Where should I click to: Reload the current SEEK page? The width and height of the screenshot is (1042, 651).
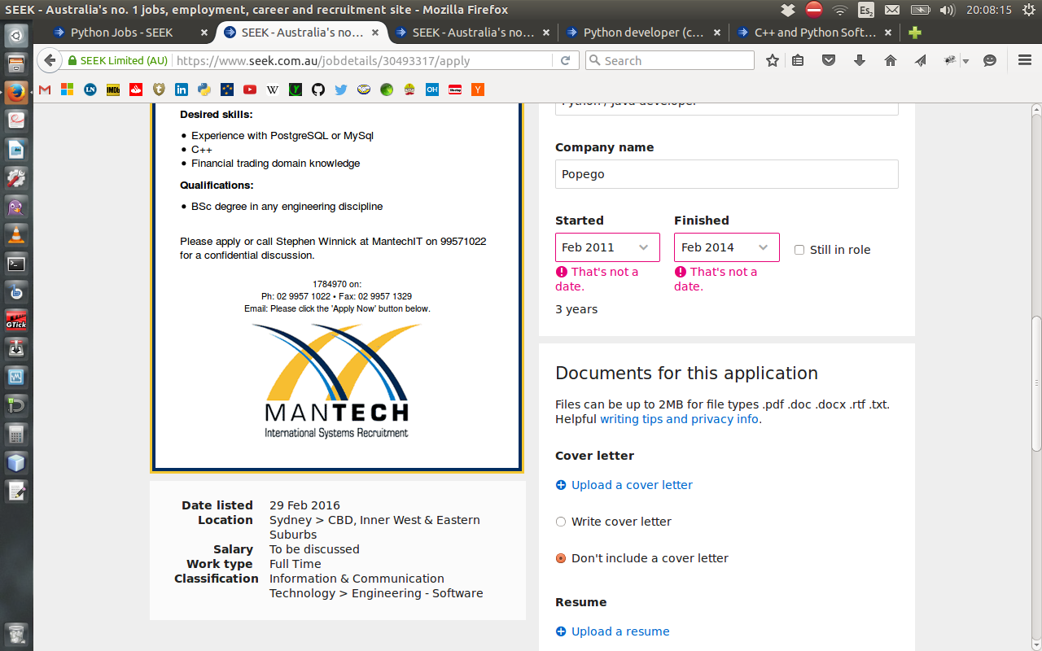(566, 61)
